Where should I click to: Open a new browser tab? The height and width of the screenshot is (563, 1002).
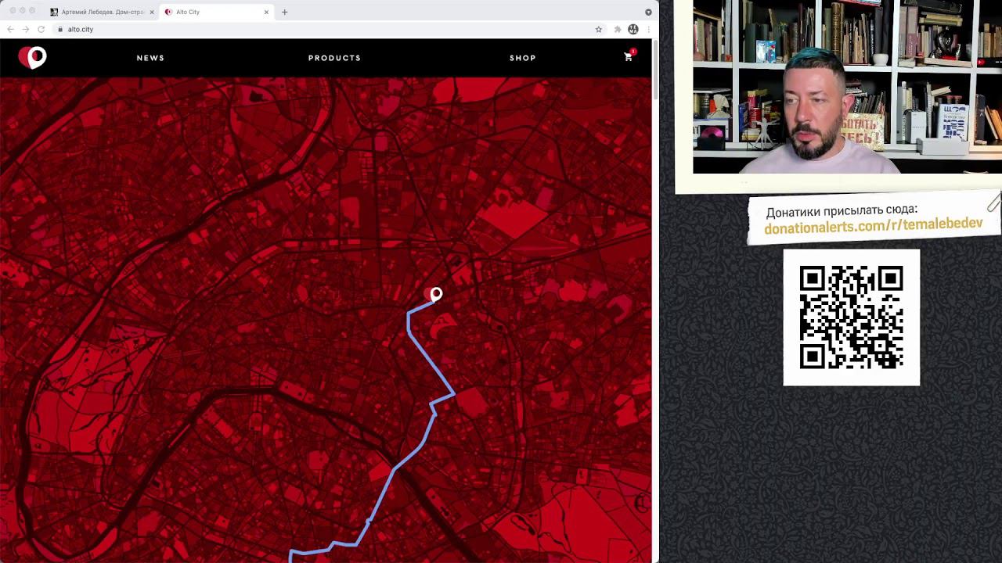(x=285, y=12)
